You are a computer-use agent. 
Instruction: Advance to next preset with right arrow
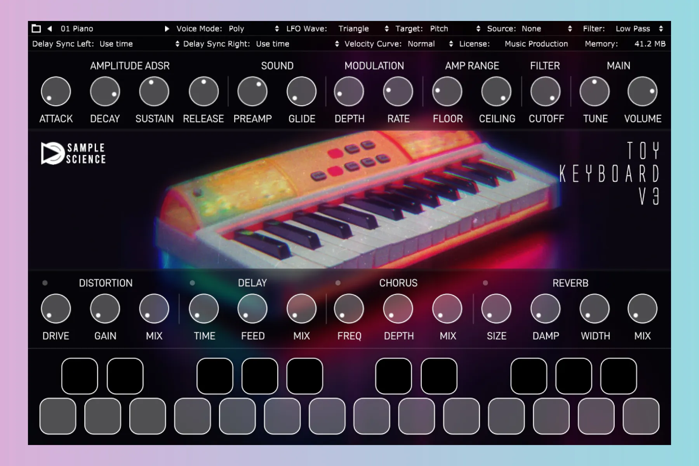click(x=167, y=28)
